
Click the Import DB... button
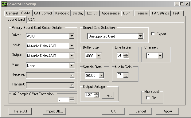tap(54, 111)
